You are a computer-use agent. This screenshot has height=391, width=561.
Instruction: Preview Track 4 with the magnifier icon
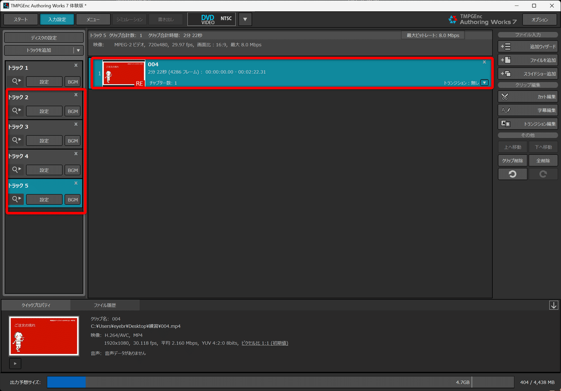tap(16, 170)
